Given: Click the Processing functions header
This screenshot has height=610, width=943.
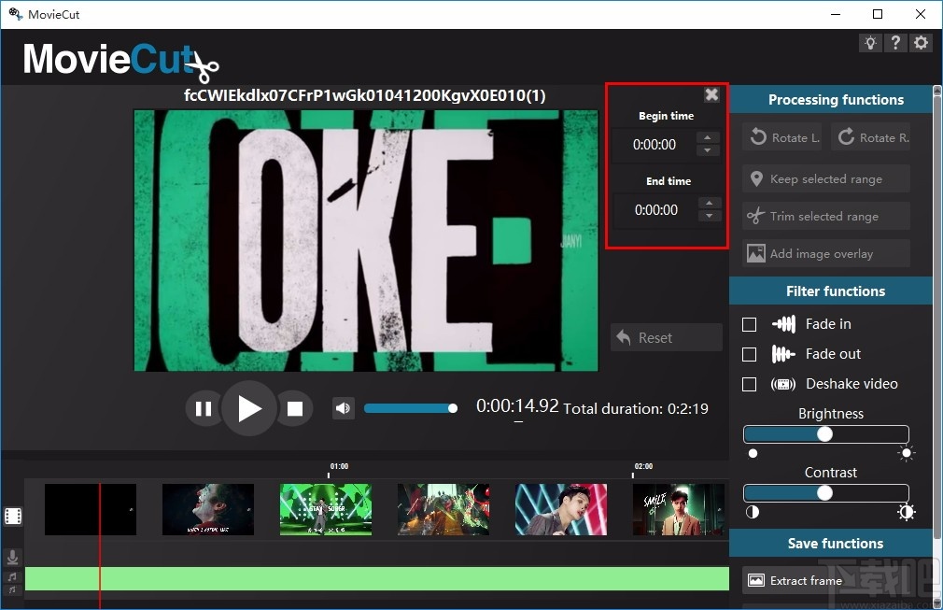Looking at the screenshot, I should 831,100.
